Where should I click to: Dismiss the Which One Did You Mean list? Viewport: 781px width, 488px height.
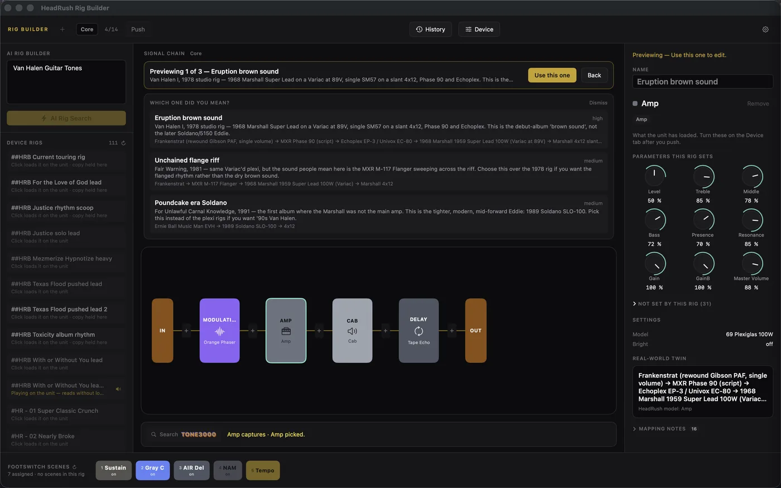(x=598, y=103)
